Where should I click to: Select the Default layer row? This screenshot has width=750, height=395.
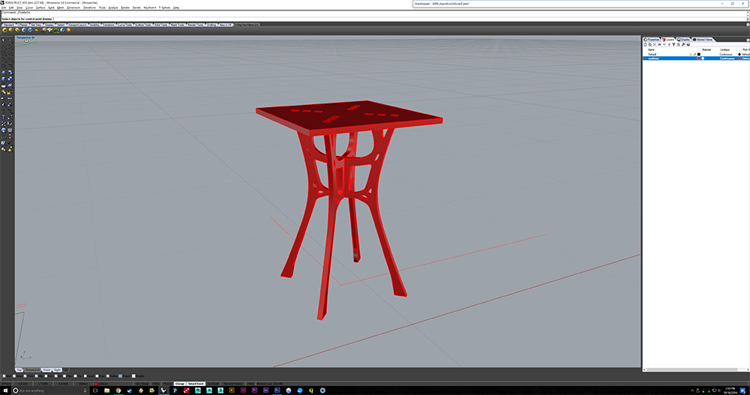(x=696, y=54)
